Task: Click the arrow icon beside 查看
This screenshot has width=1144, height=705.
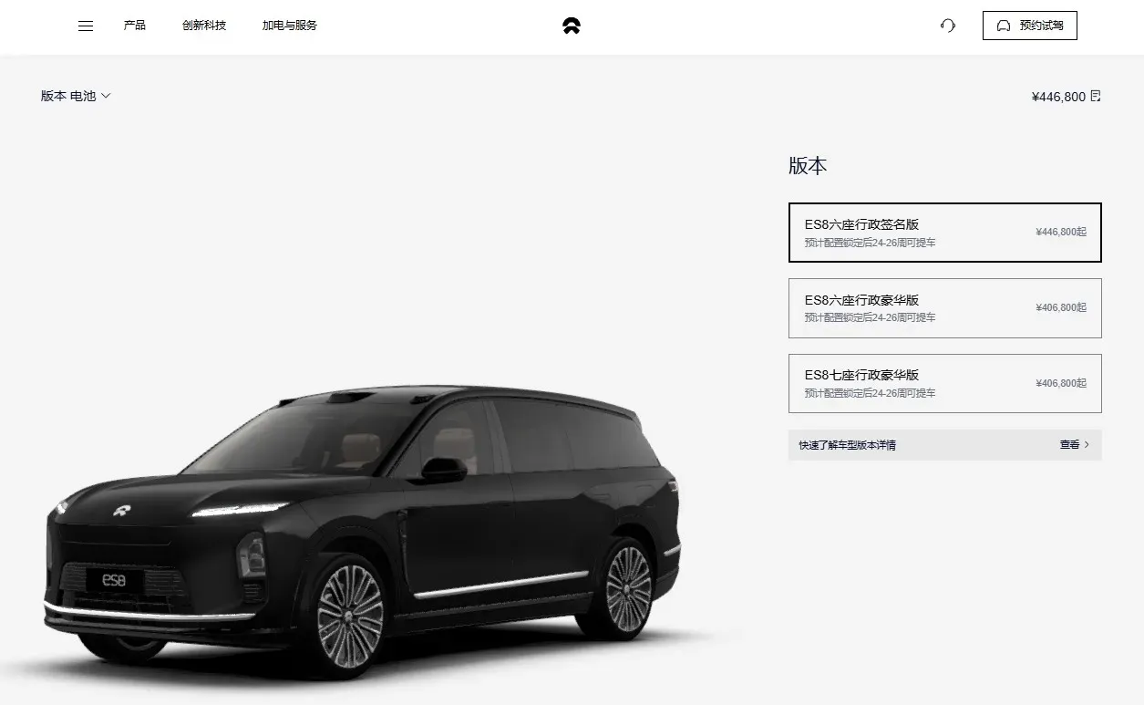Action: (x=1087, y=445)
